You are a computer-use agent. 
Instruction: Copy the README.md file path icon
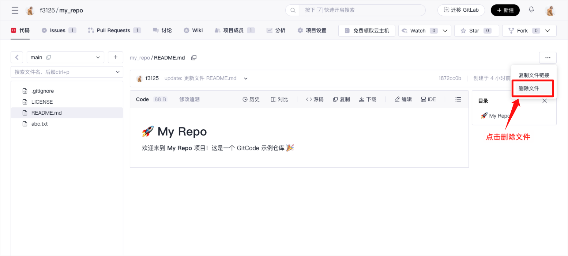point(194,58)
